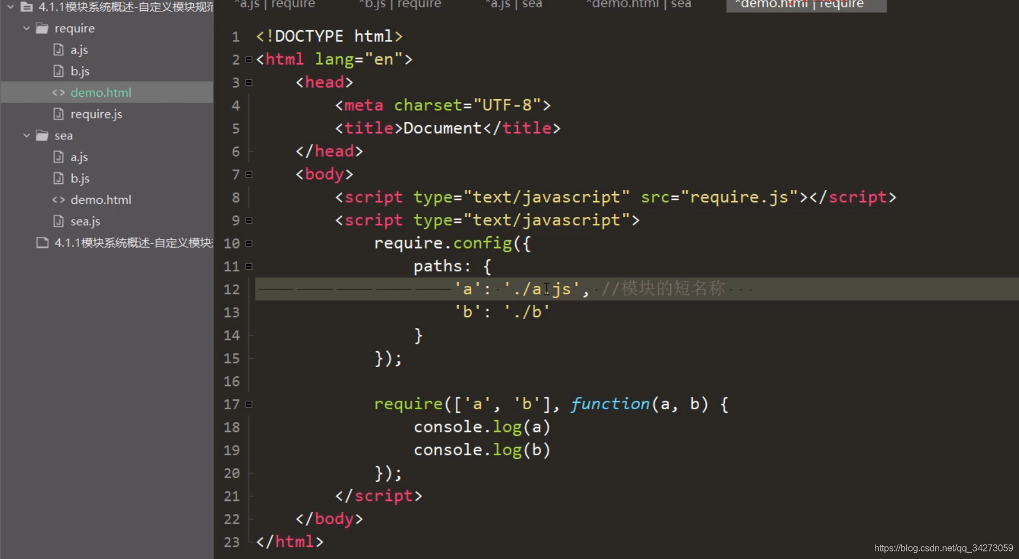Collapse the require folder chevron
Image resolution: width=1019 pixels, height=559 pixels.
point(26,28)
